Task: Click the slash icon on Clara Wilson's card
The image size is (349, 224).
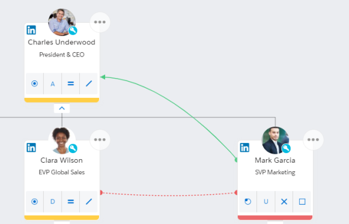Action: click(89, 202)
